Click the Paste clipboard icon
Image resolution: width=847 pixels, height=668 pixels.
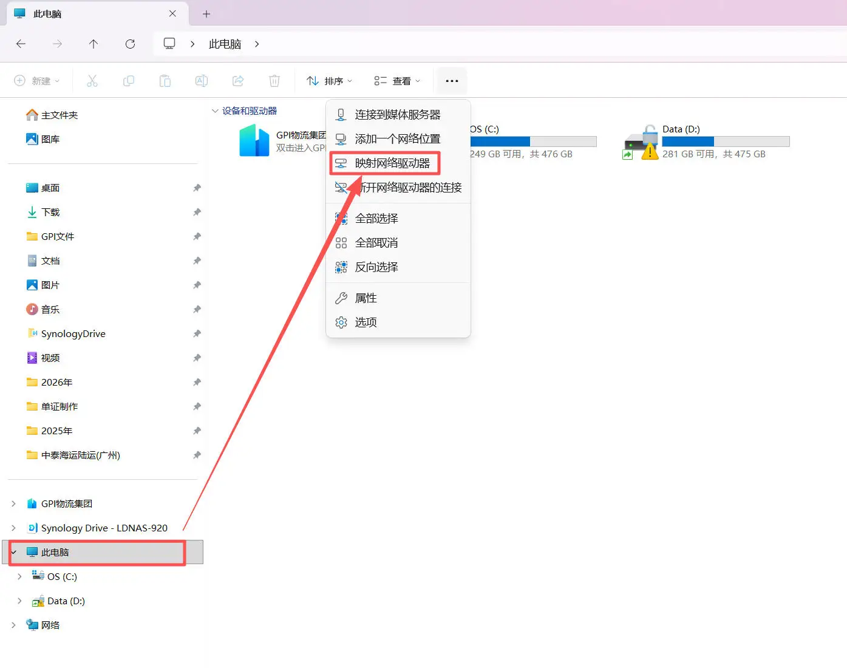point(165,81)
